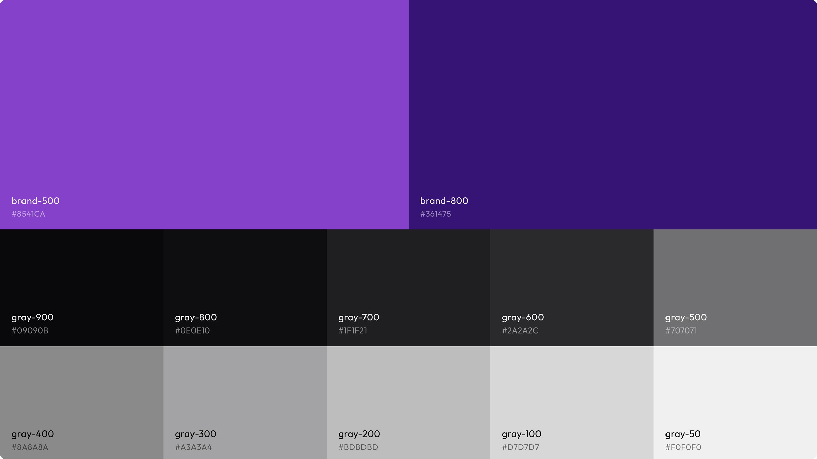The image size is (817, 459).
Task: Click the gray-100 swatch
Action: pyautogui.click(x=571, y=382)
